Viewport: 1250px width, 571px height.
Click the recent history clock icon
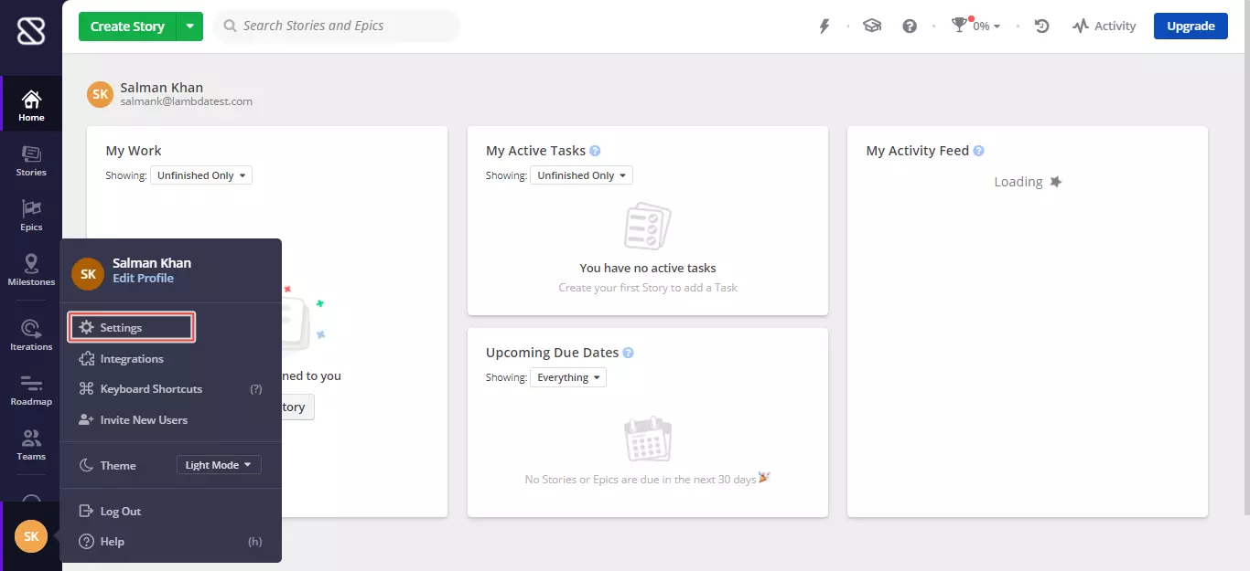pyautogui.click(x=1041, y=26)
